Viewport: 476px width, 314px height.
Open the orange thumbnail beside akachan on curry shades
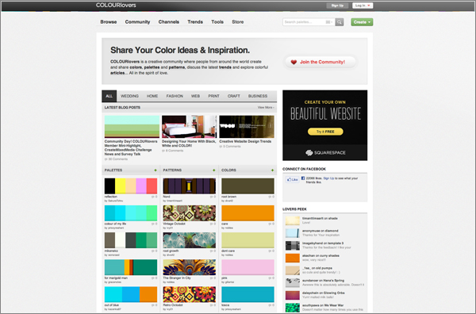(292, 258)
